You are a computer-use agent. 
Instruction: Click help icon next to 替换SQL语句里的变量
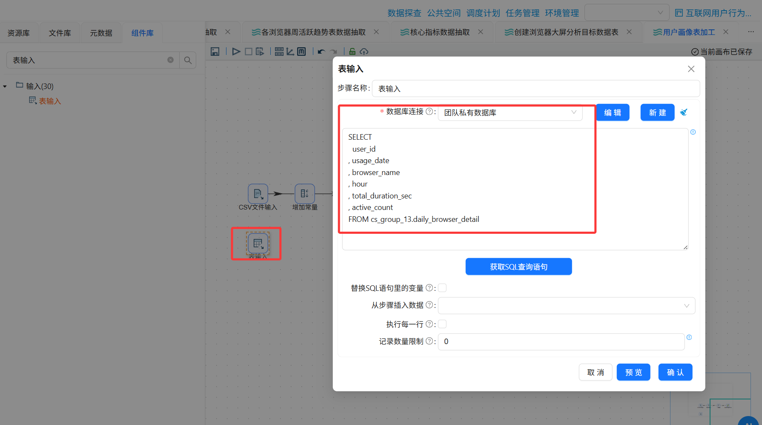pos(429,288)
